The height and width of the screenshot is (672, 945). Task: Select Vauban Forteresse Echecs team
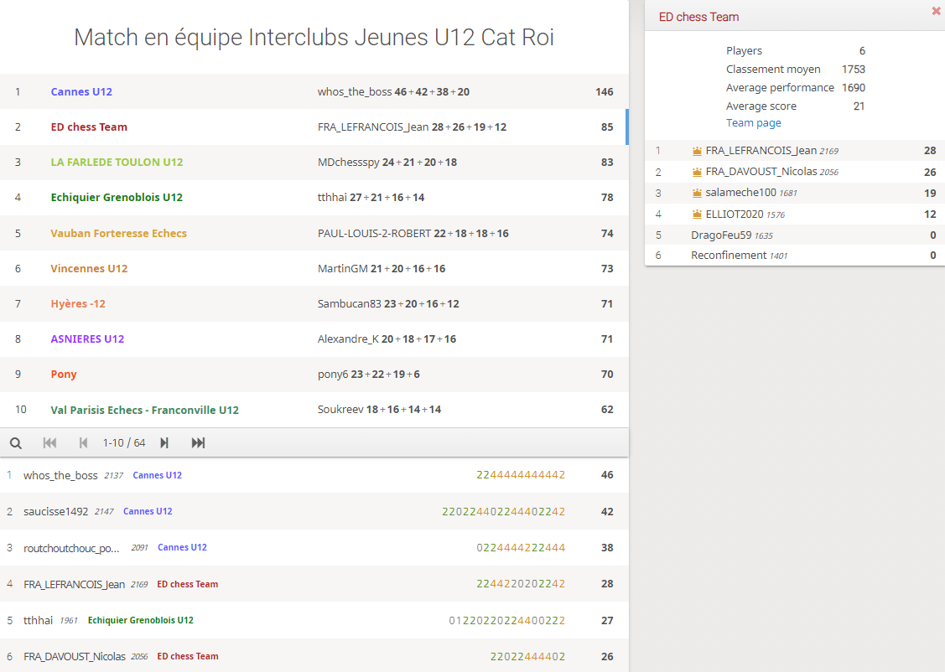118,234
